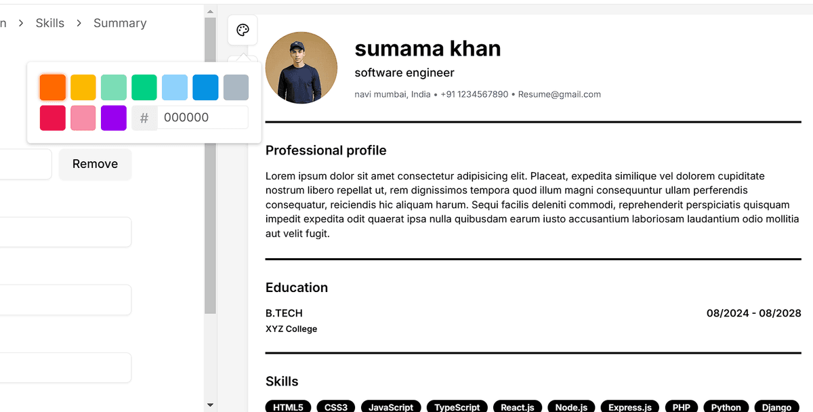Go to the Skills breadcrumb step

tap(50, 23)
